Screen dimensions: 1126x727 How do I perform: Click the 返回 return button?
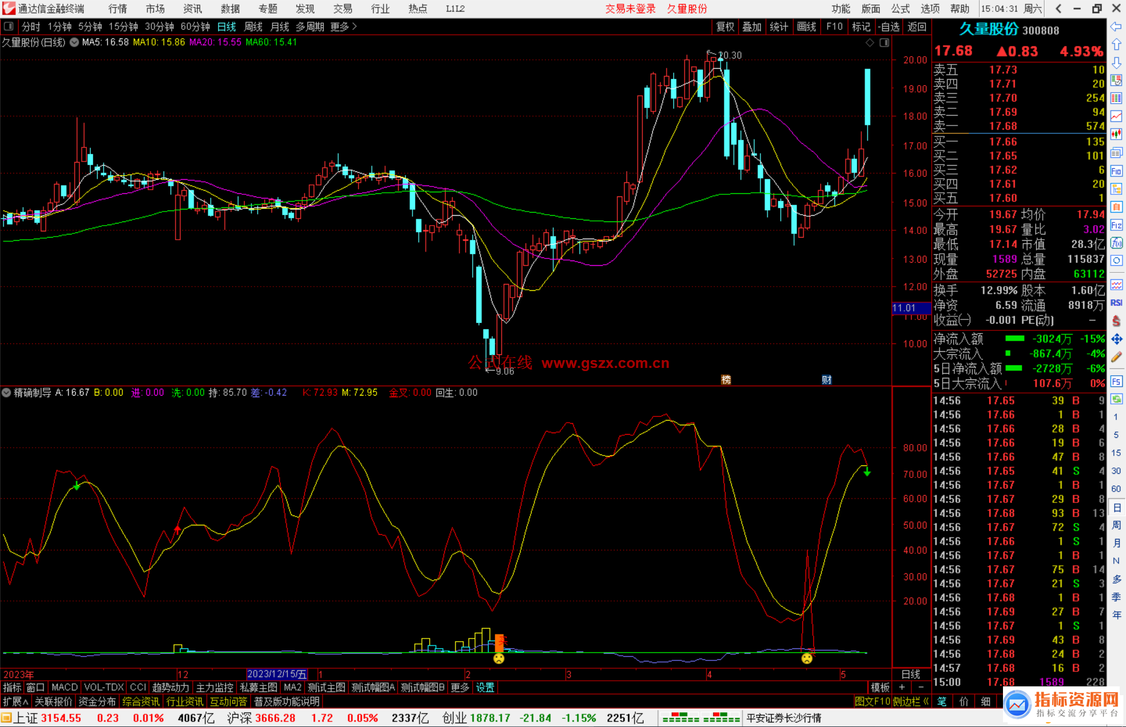click(x=916, y=27)
